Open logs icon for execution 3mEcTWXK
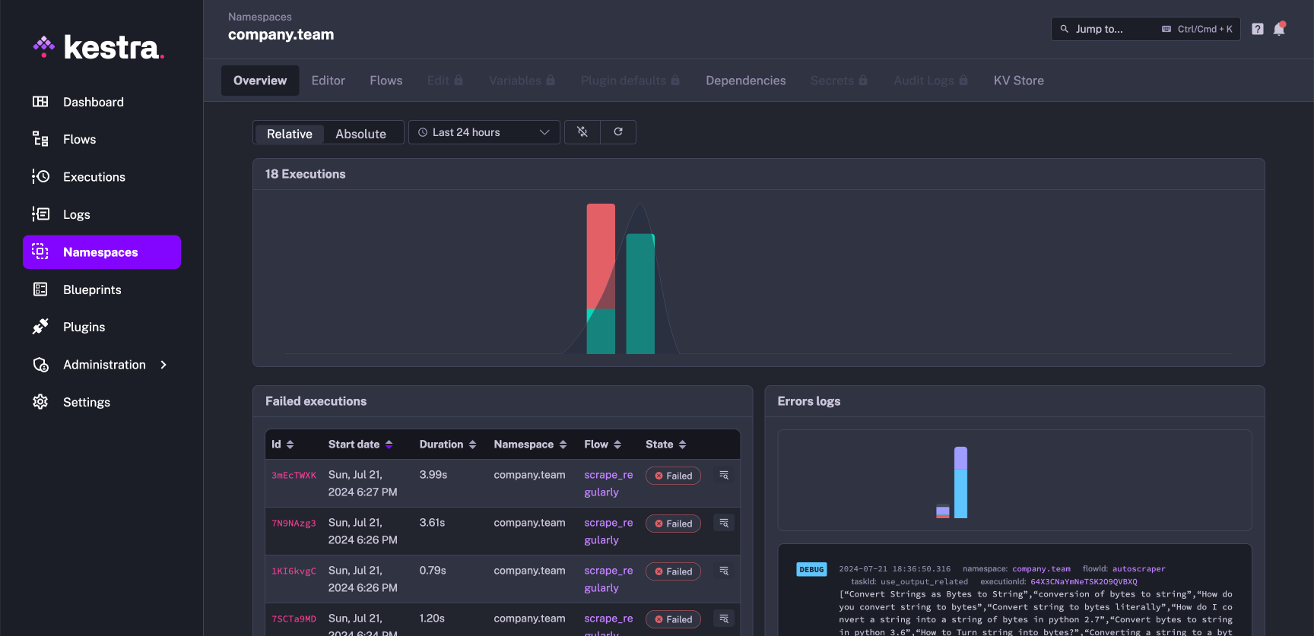The height and width of the screenshot is (636, 1314). [x=724, y=475]
